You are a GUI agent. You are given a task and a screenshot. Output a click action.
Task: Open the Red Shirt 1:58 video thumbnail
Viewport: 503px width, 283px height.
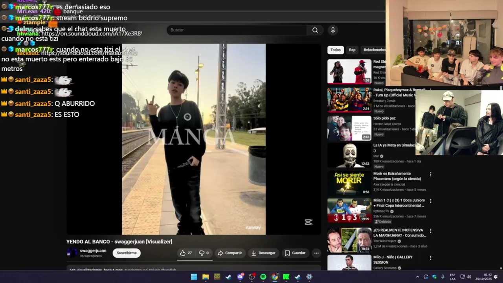click(349, 72)
